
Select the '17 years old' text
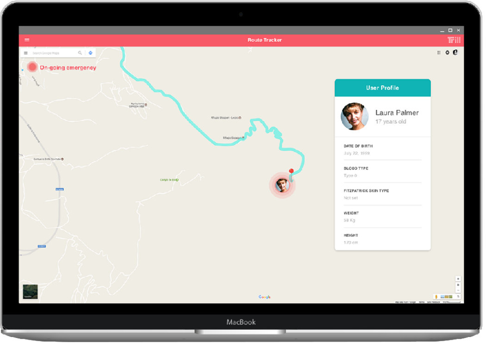tap(391, 121)
